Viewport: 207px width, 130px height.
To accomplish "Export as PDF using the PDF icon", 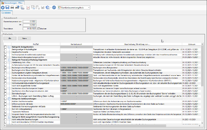I will (x=28, y=7).
